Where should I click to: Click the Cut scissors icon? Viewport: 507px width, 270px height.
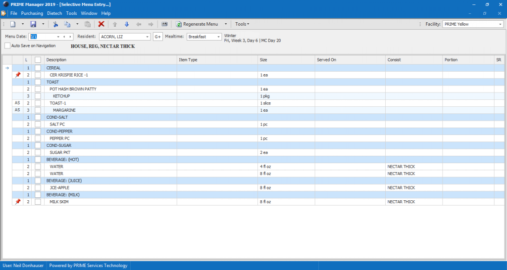point(55,24)
